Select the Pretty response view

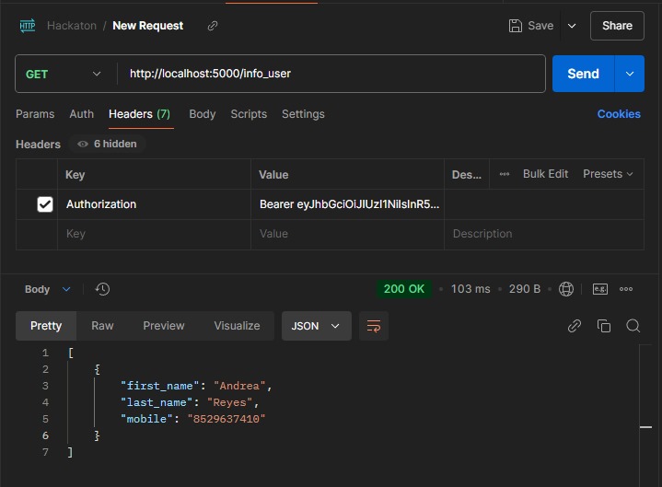click(46, 326)
